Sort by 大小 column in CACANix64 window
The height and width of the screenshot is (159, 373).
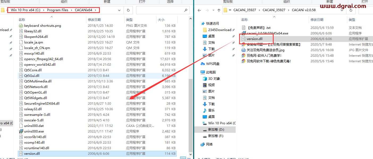pyautogui.click(x=161, y=20)
